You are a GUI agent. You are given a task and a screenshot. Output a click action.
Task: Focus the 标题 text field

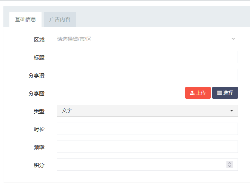click(x=147, y=57)
